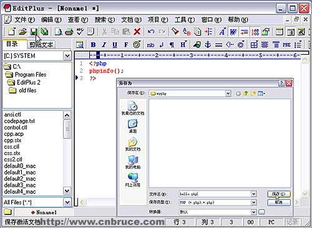The width and height of the screenshot is (312, 228).
Task: Click the 取消 cancel button
Action: [x=279, y=202]
